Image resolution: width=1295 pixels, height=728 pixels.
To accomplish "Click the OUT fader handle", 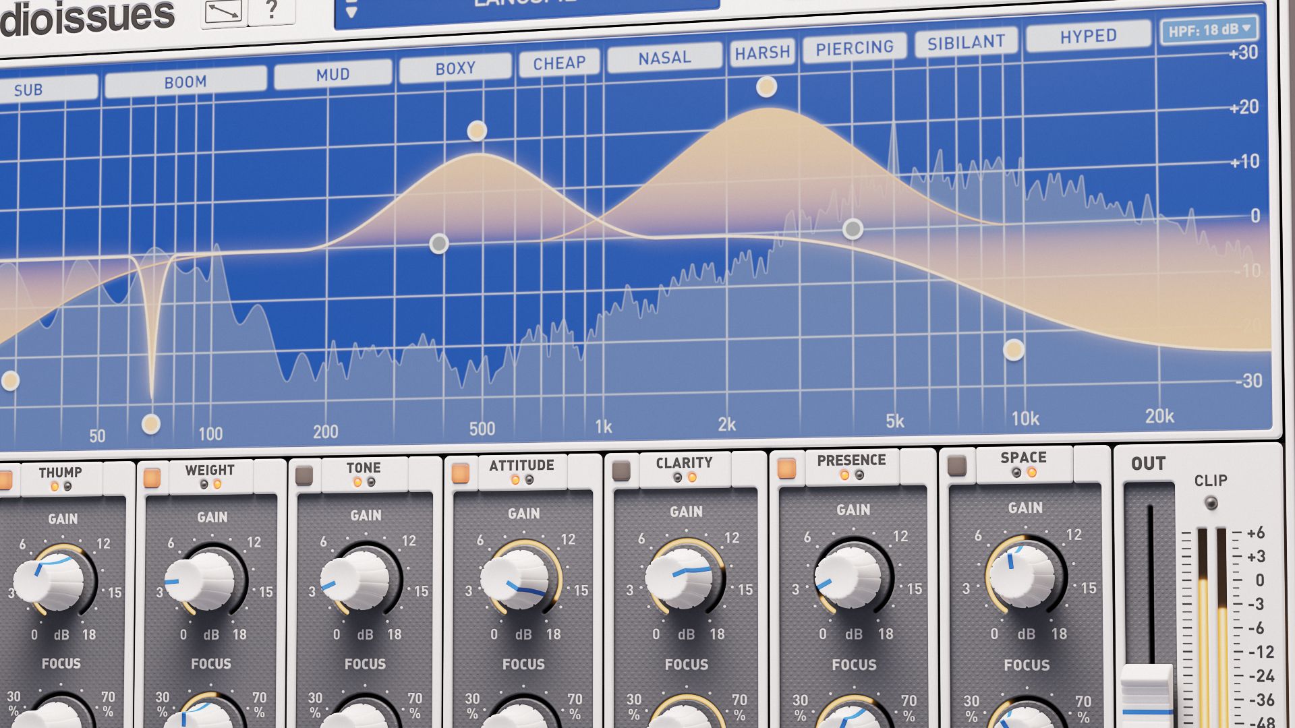I will click(1147, 693).
